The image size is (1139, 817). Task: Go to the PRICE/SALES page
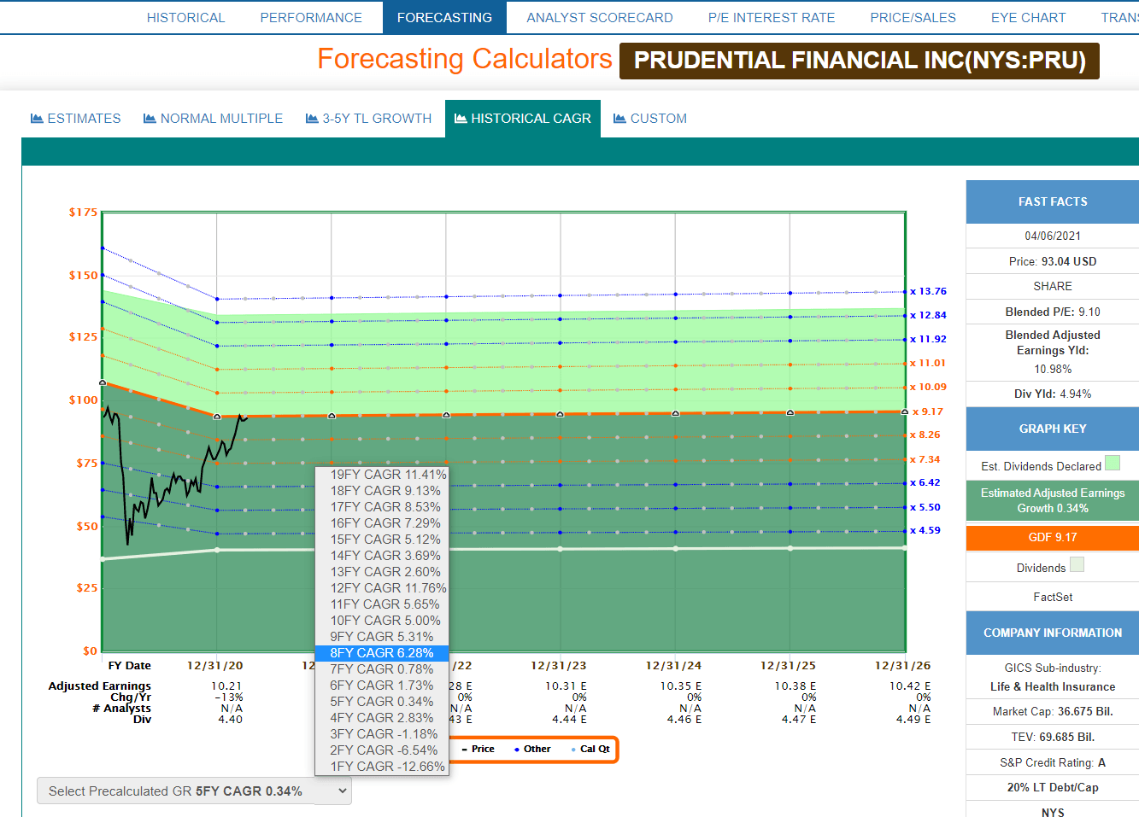coord(913,17)
